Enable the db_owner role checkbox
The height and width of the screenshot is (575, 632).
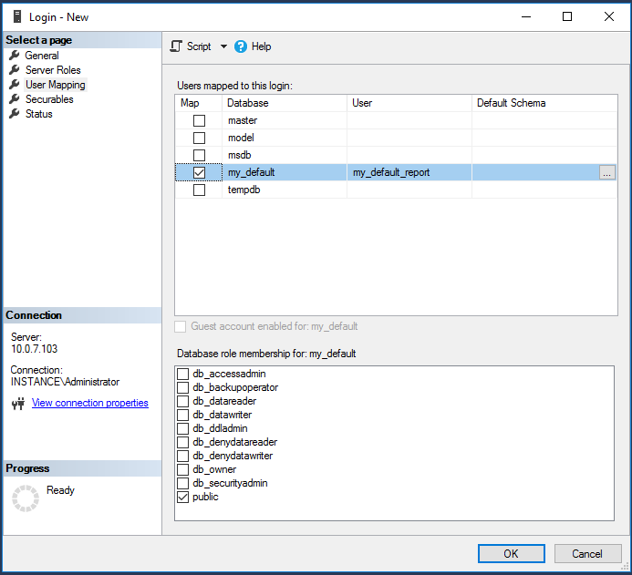tap(183, 470)
